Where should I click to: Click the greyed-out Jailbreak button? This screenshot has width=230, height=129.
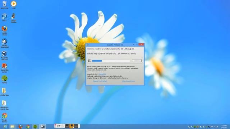[x=137, y=61]
